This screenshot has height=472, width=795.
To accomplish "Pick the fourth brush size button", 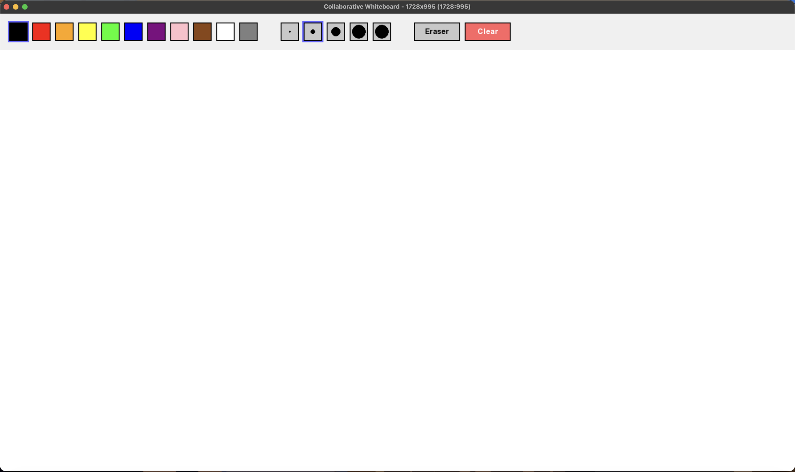I will click(x=359, y=31).
